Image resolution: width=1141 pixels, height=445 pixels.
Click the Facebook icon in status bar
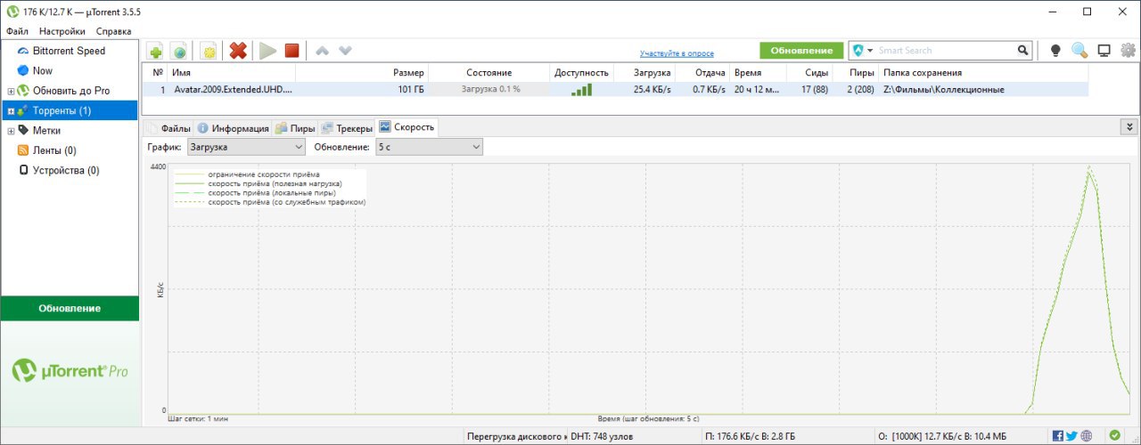coord(1057,436)
